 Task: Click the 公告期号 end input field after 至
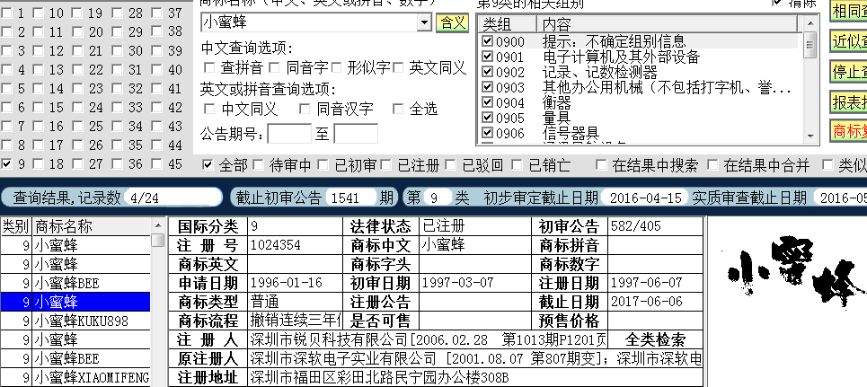tap(356, 134)
